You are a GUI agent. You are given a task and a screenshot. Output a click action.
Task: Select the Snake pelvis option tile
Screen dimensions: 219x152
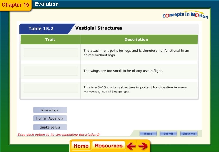50,127
